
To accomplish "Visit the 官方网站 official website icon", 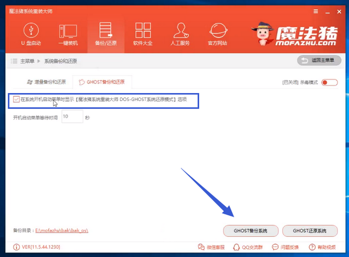I will (x=218, y=34).
